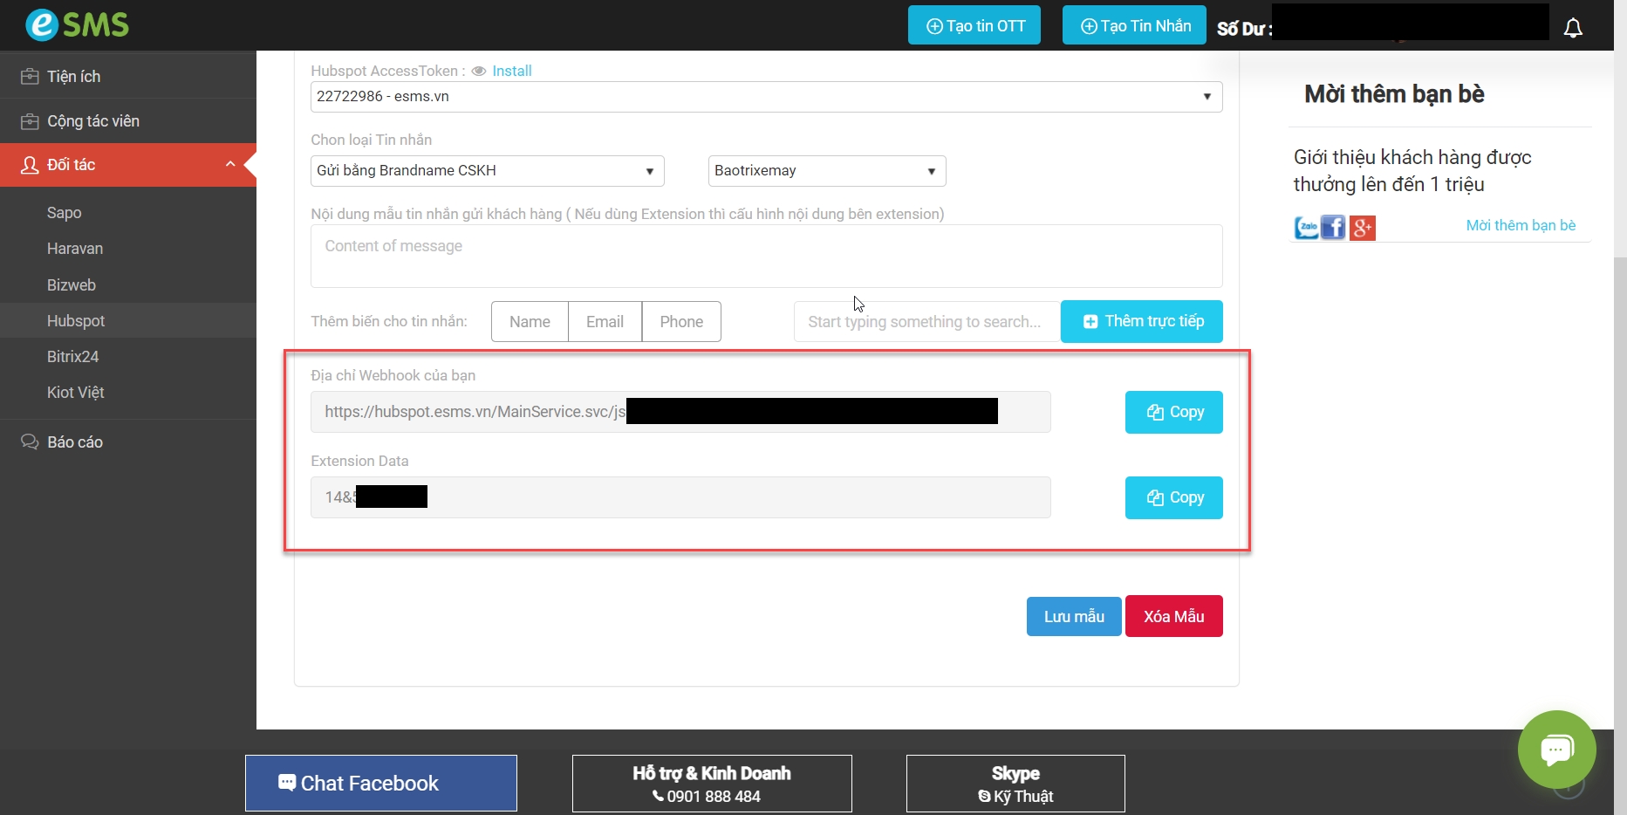
Task: Insert the Phone variable toggle
Action: [681, 322]
